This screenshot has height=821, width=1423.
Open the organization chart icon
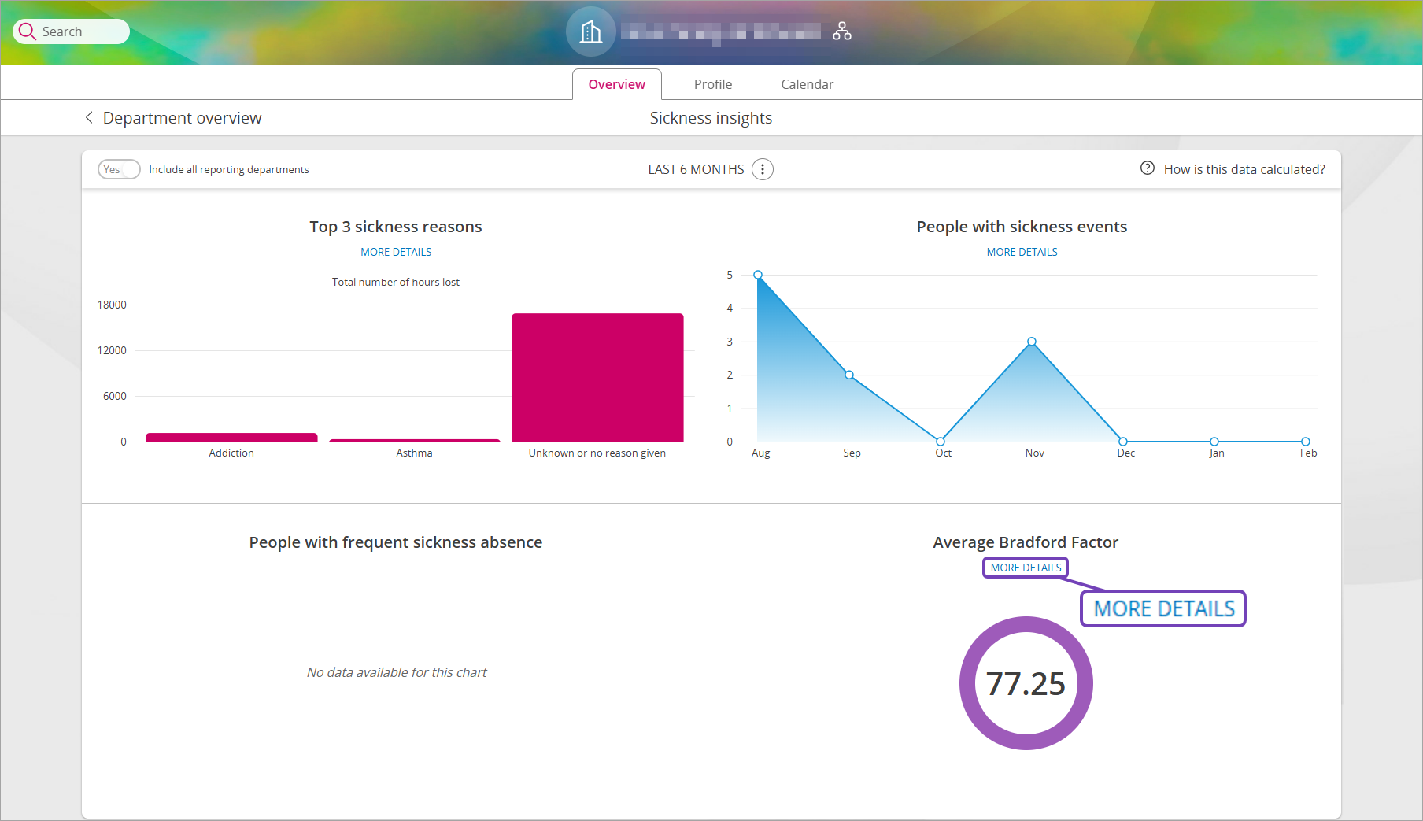tap(842, 31)
